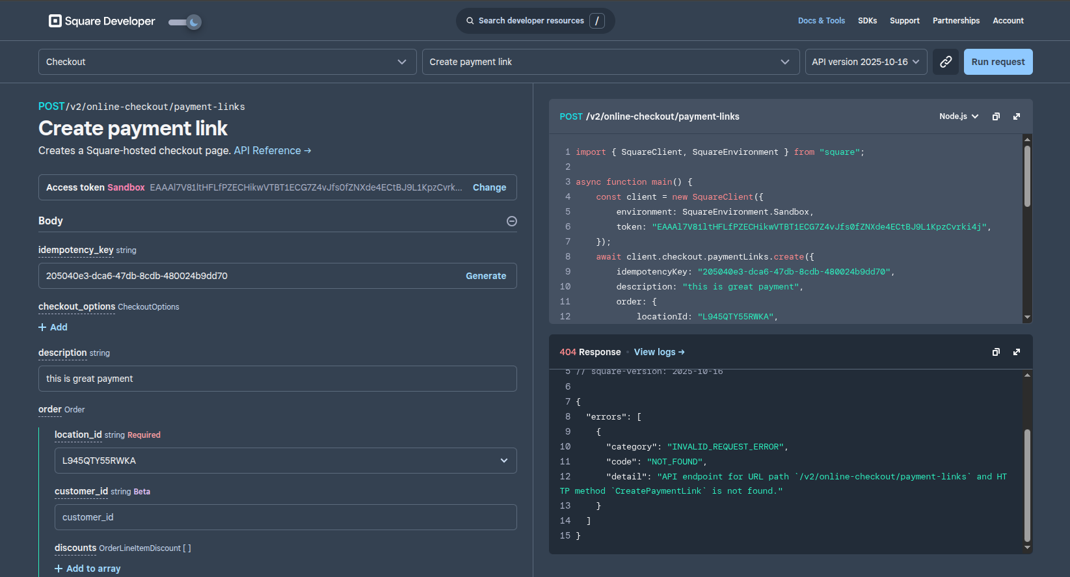Click the customer_id input field

point(286,517)
